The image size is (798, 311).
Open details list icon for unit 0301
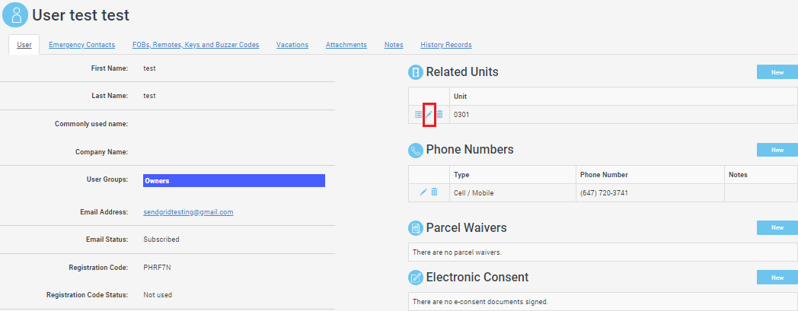point(418,114)
